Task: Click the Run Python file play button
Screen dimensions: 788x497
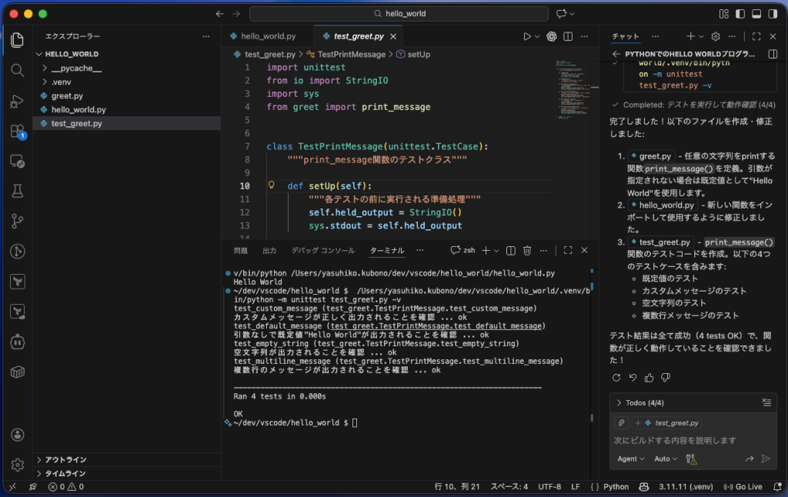Action: click(x=527, y=36)
